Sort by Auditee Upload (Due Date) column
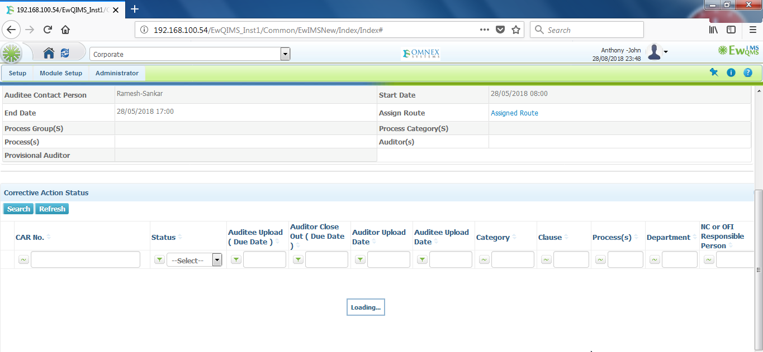The height and width of the screenshot is (352, 763). [256, 237]
